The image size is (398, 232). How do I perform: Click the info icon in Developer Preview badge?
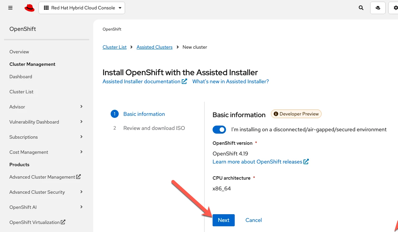276,114
